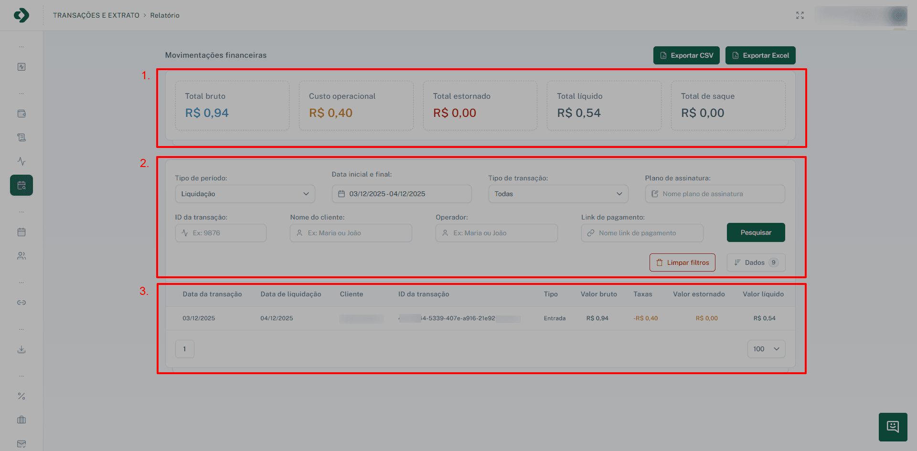Click the people/customers icon in sidebar

point(21,256)
